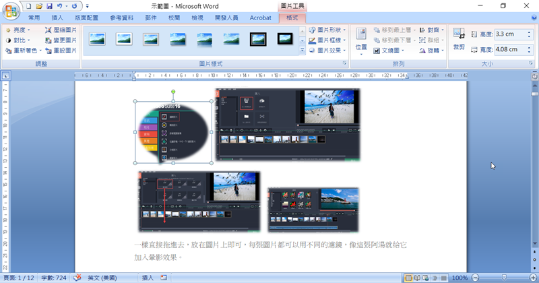The image size is (539, 283).
Task: Click the 字數: 724 word count
Action: click(x=54, y=278)
